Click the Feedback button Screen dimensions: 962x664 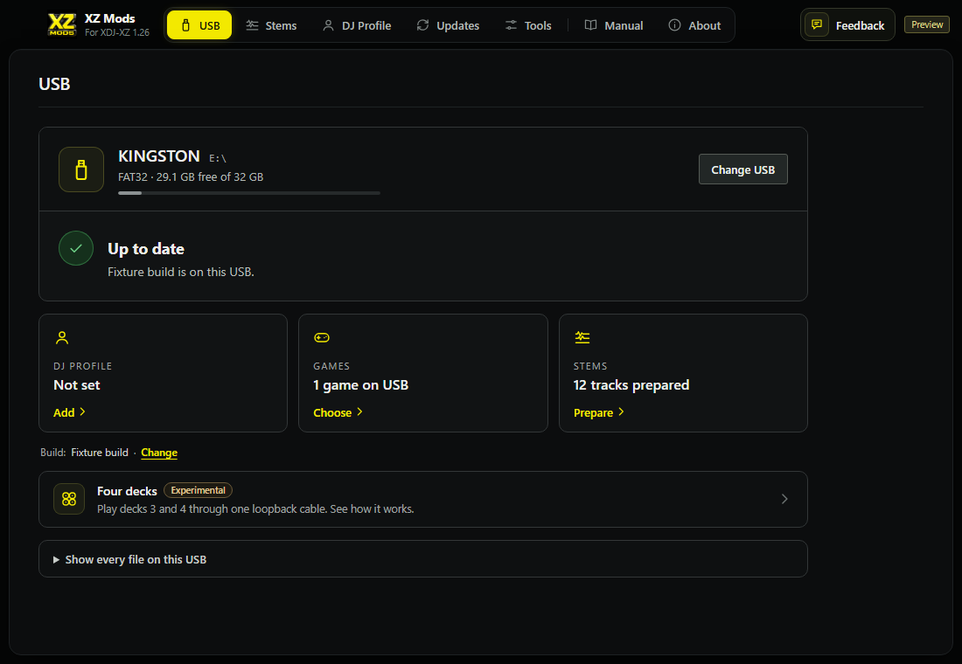point(847,24)
